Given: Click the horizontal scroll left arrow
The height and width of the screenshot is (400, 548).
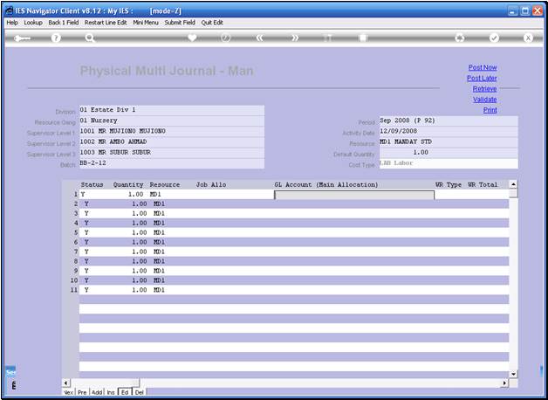Looking at the screenshot, I should (x=66, y=383).
